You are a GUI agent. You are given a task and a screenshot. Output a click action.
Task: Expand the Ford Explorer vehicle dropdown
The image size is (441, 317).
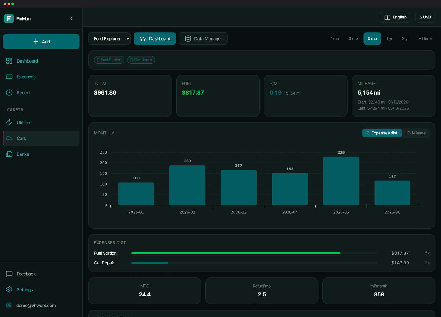coord(109,39)
